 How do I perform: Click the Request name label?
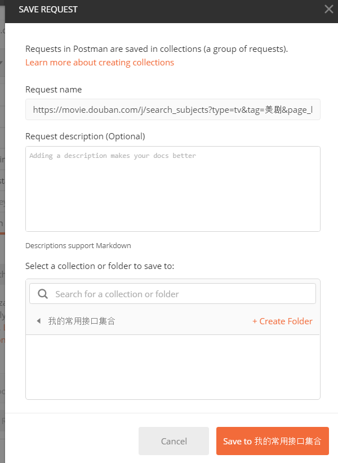pyautogui.click(x=54, y=90)
